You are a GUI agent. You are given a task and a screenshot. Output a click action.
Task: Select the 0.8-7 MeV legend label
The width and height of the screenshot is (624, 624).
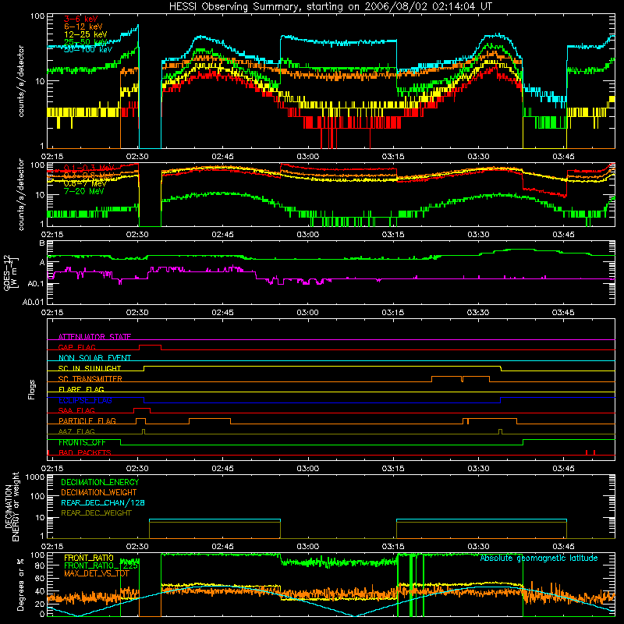coord(85,183)
